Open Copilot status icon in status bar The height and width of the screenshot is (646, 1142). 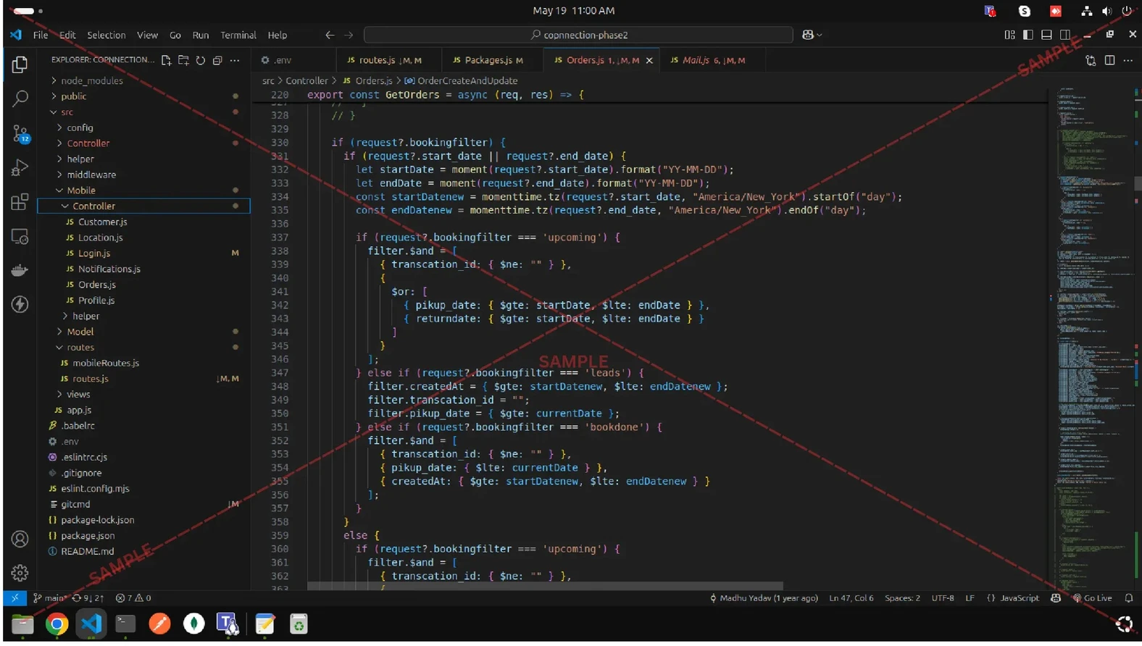1056,598
